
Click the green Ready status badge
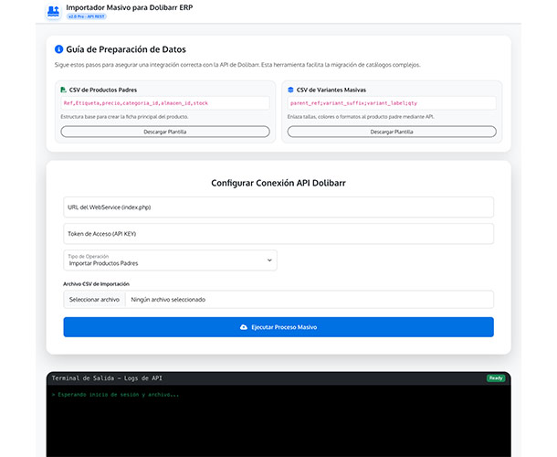(495, 377)
